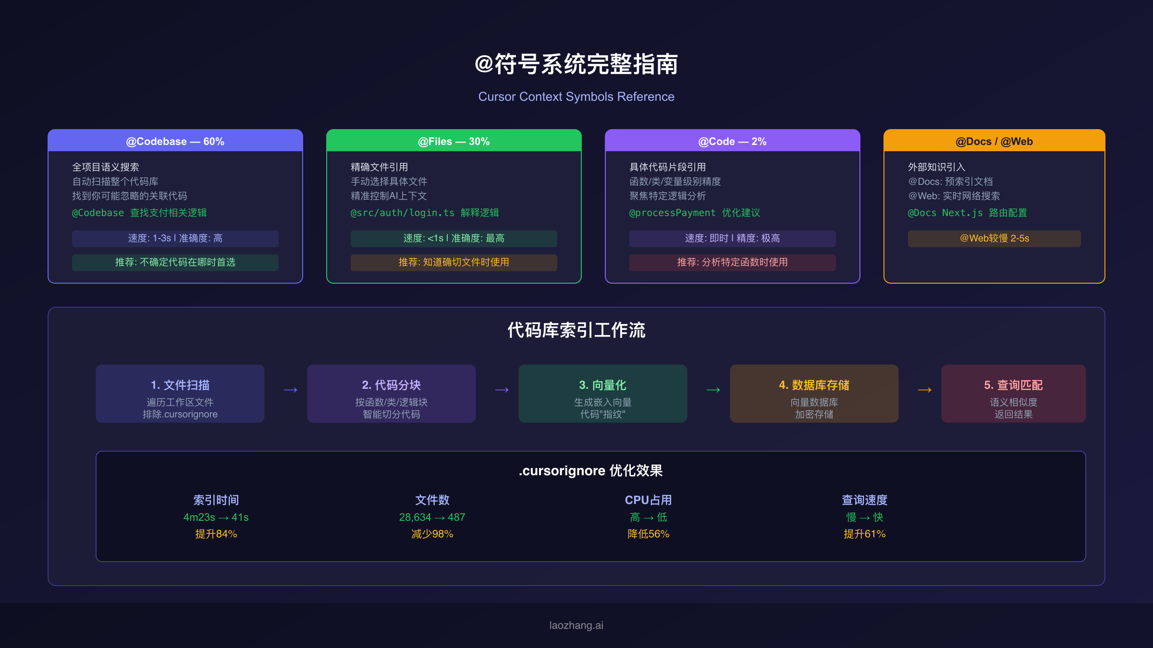Image resolution: width=1153 pixels, height=648 pixels.
Task: Click orange arrow before 查询匹配 step
Action: 925,390
